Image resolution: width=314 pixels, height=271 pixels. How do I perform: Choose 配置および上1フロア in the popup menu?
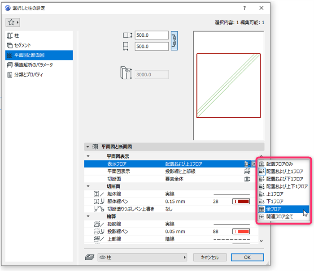pyautogui.click(x=283, y=172)
